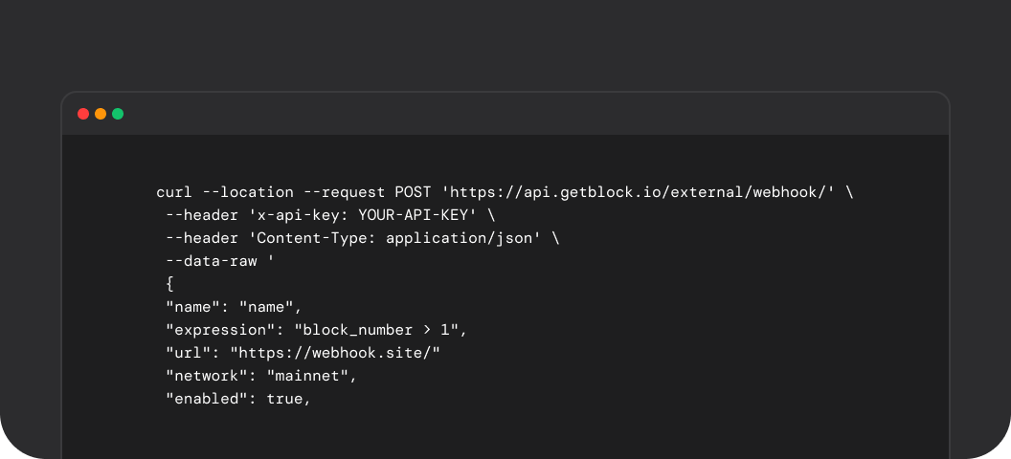Screen dimensions: 1011x459
Task: Click the opening curly brace line
Action: pyautogui.click(x=170, y=284)
